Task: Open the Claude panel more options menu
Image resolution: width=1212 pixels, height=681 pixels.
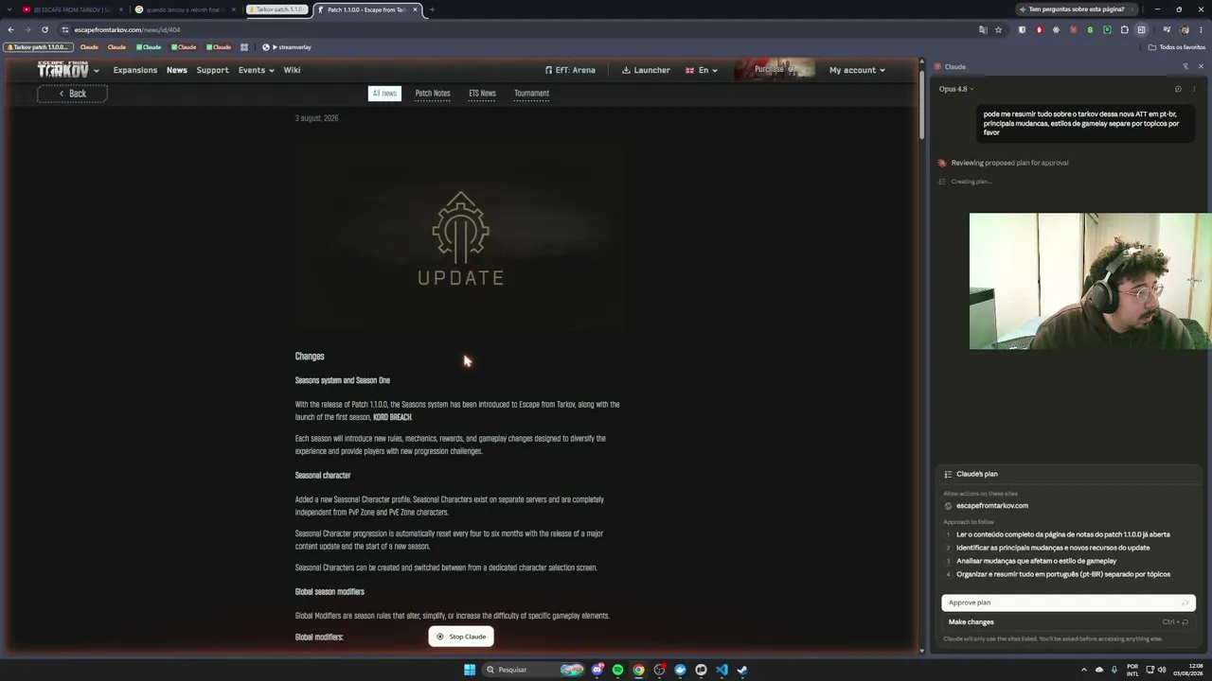Action: tap(1195, 89)
